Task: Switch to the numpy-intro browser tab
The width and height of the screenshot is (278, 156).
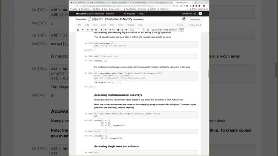Action: (x=142, y=3)
